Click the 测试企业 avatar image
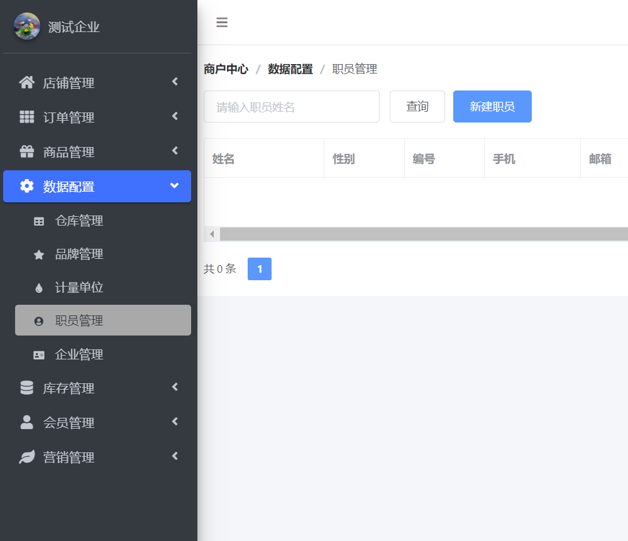This screenshot has width=628, height=541. (27, 26)
